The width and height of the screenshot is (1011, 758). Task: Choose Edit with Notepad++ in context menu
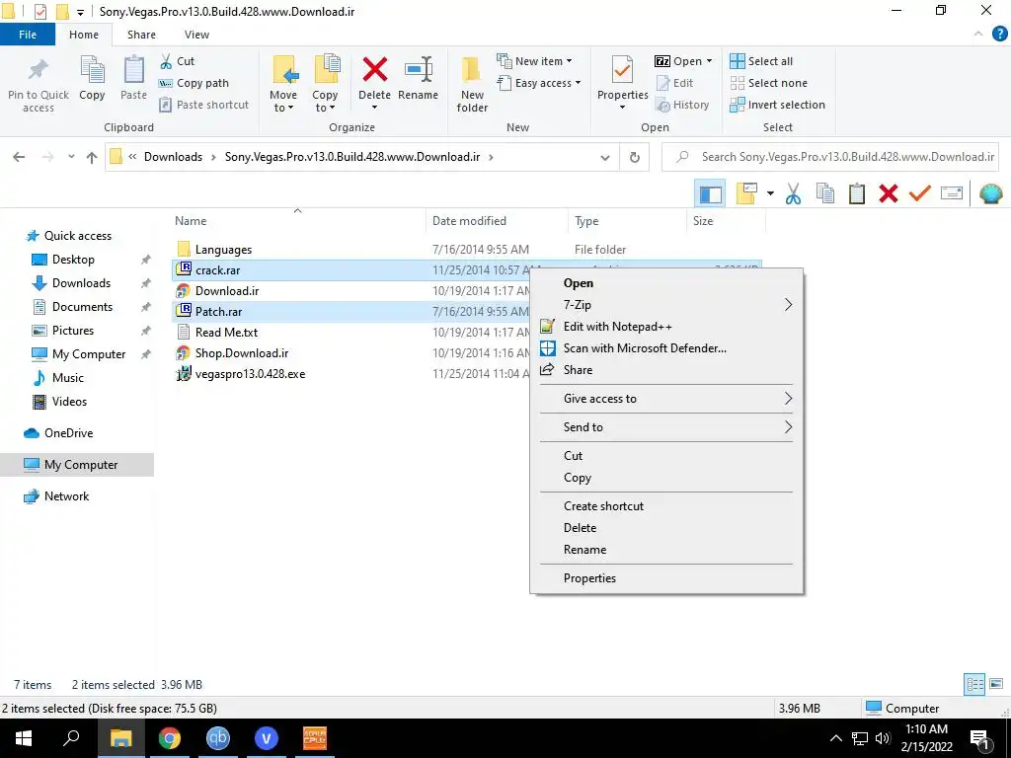point(668,326)
